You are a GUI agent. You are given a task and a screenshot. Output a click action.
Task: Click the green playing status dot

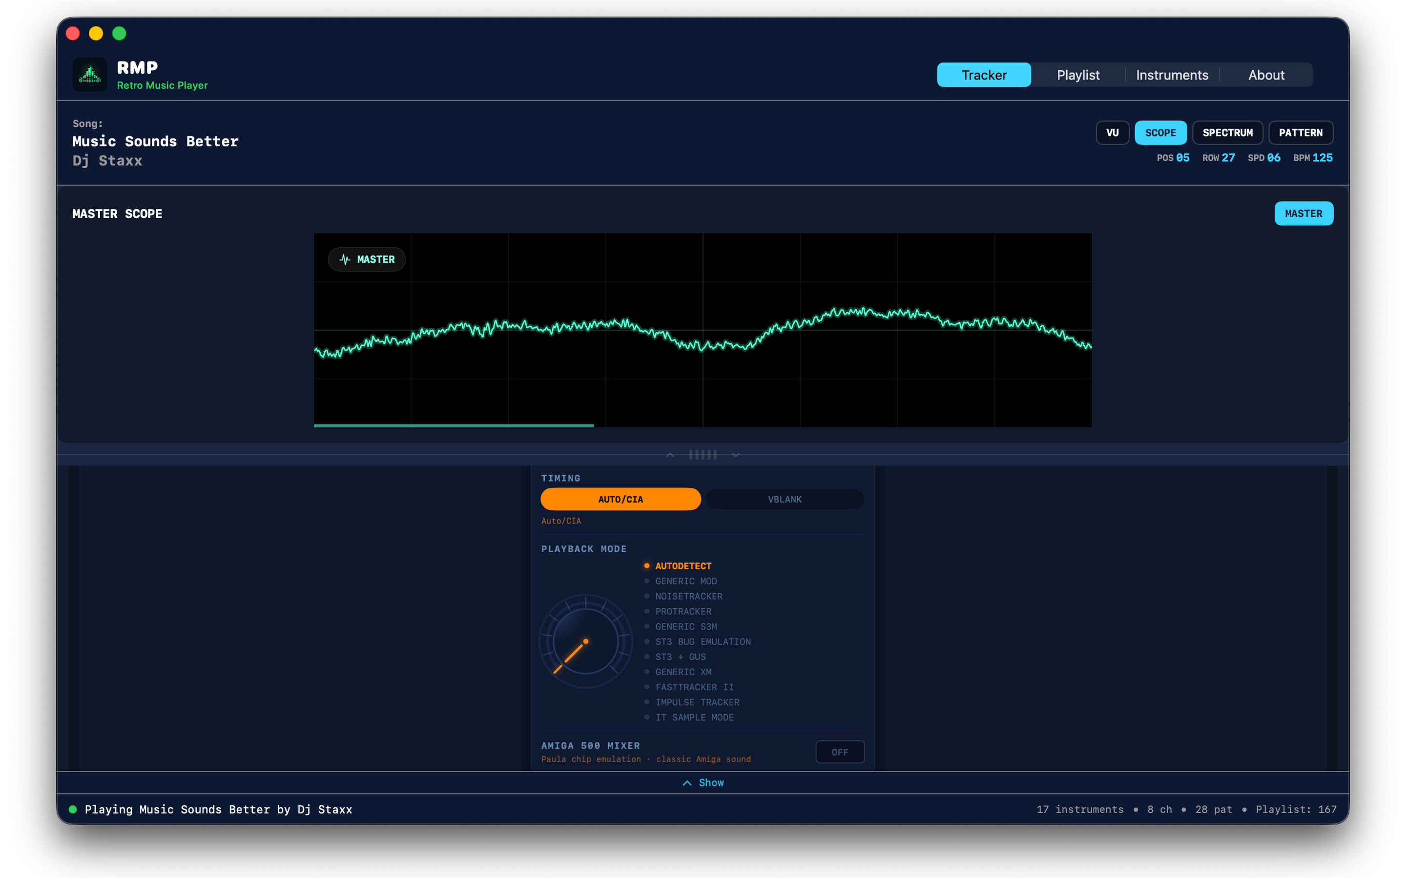tap(73, 809)
